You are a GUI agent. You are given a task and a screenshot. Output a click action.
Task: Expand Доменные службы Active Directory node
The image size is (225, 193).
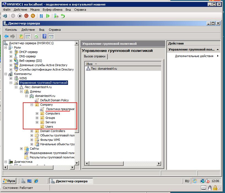(x=11, y=65)
